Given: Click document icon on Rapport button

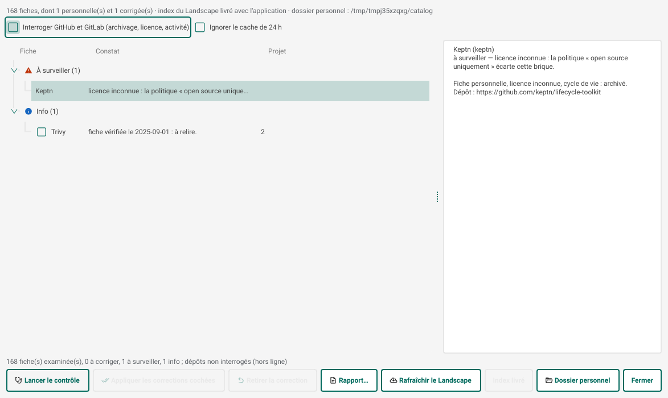Looking at the screenshot, I should (x=333, y=380).
